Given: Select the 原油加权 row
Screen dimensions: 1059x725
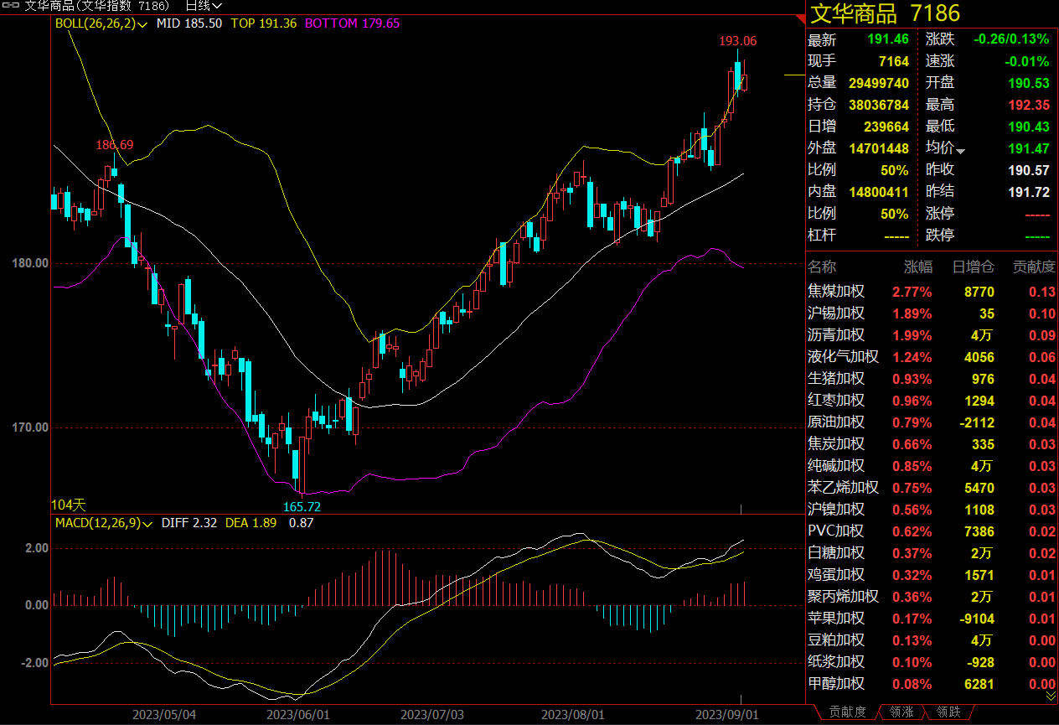Looking at the screenshot, I should coord(932,422).
